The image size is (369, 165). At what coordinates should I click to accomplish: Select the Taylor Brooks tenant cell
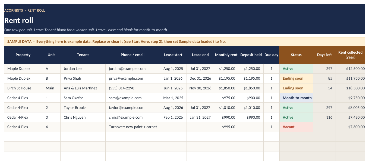[x=83, y=108]
